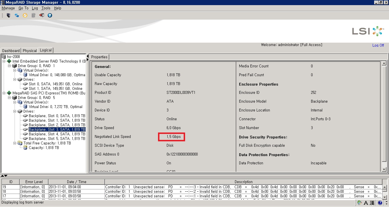Click the Capacity 1,818 TB cylinder icon

click(25, 148)
